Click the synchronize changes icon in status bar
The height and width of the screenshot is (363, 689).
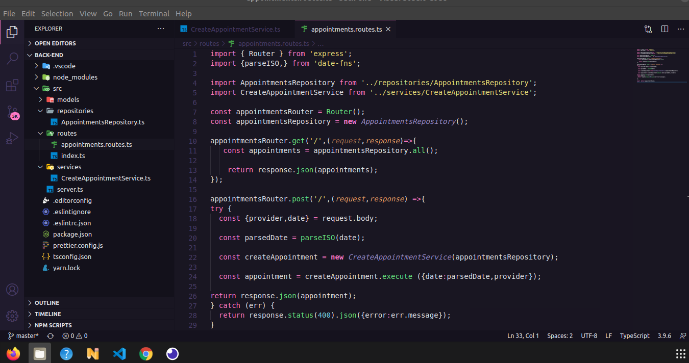click(x=50, y=336)
